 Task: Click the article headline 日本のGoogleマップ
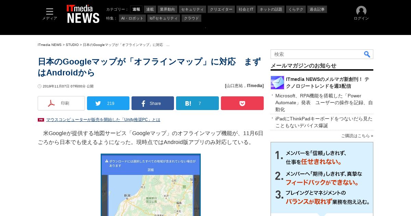pyautogui.click(x=149, y=67)
